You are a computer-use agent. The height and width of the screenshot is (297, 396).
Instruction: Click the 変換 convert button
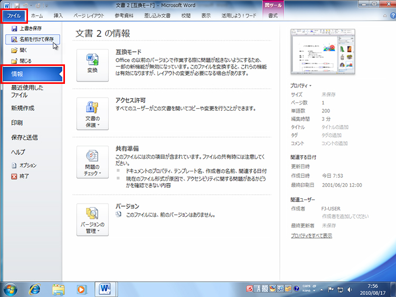coord(92,65)
